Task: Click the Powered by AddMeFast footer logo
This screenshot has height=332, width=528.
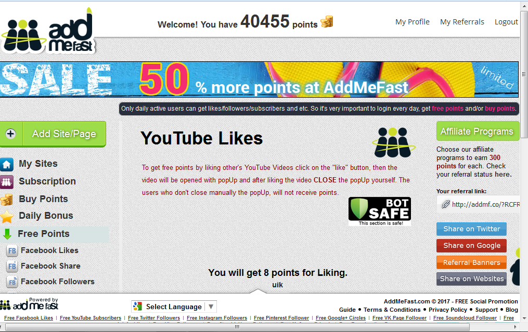Action: (29, 304)
